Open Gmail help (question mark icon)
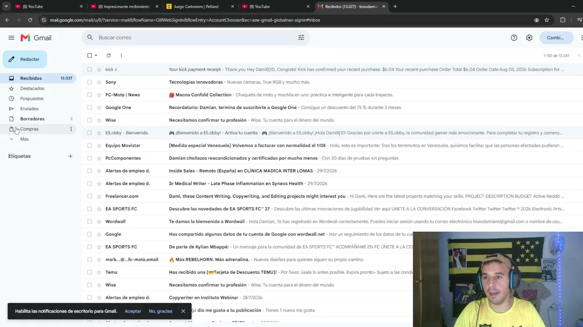 [514, 38]
